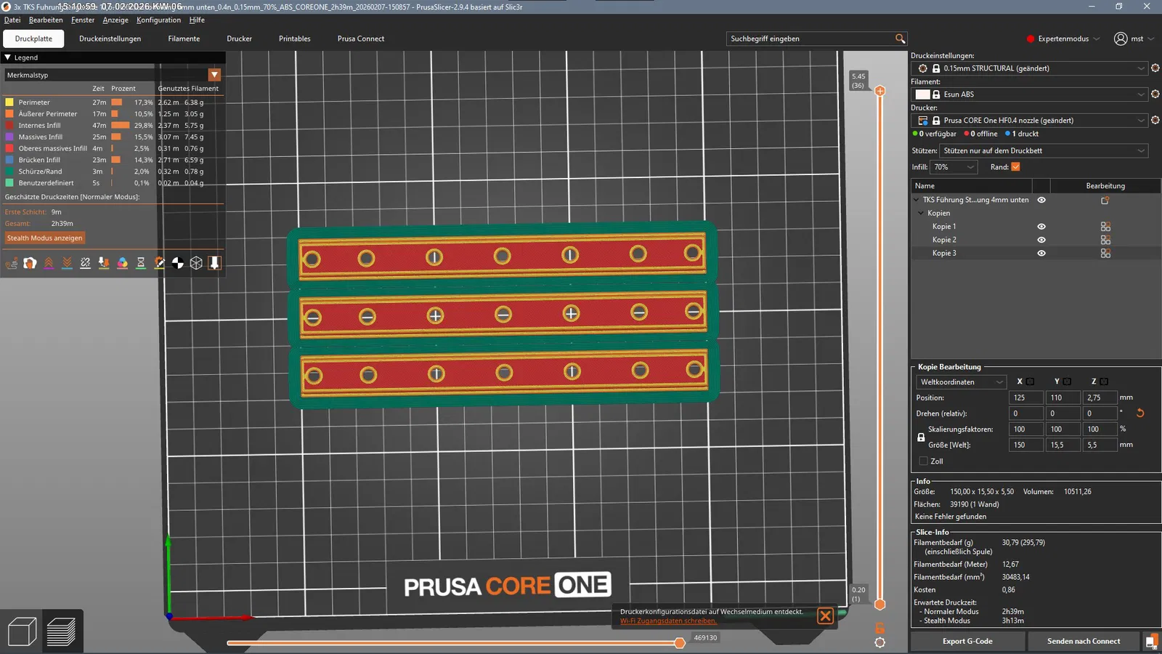This screenshot has width=1162, height=654.
Task: Toggle color changes icon with colored circles
Action: click(x=122, y=263)
